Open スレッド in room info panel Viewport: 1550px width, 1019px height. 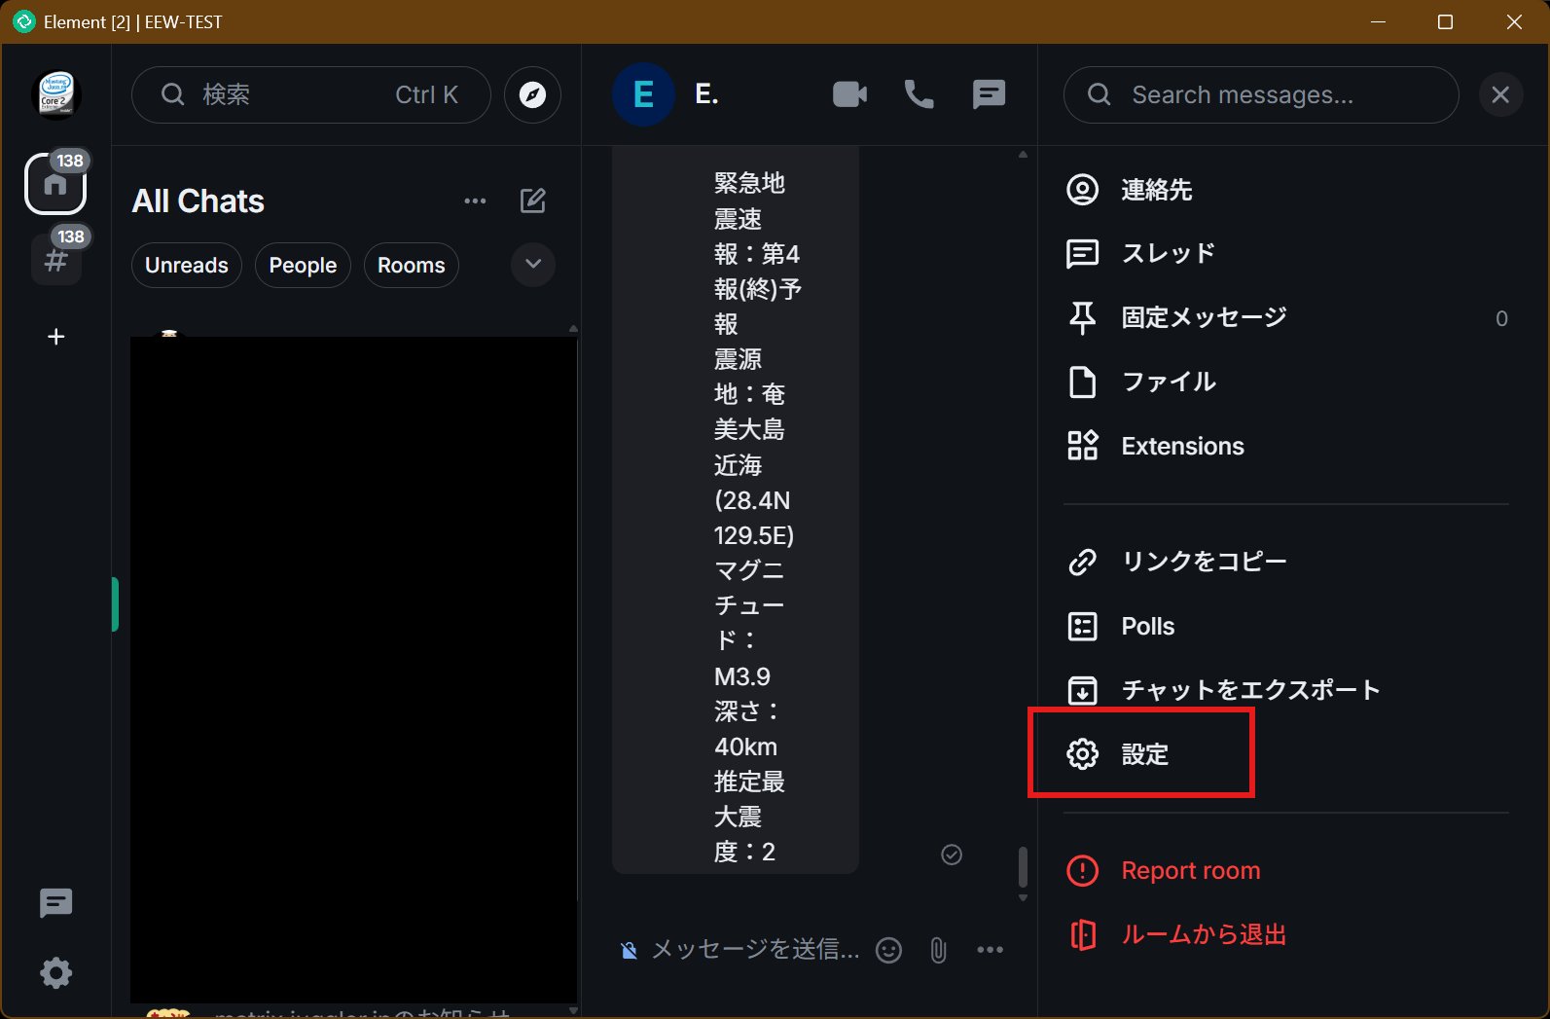coord(1285,253)
